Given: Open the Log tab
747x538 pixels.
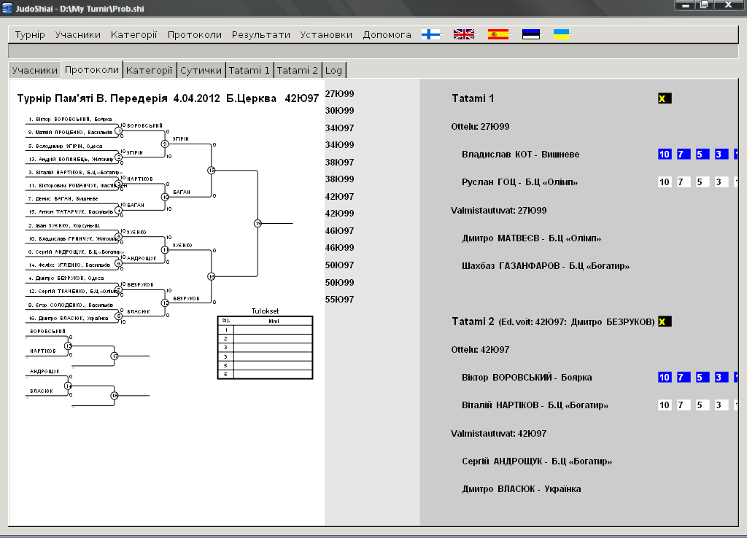Looking at the screenshot, I should 333,70.
